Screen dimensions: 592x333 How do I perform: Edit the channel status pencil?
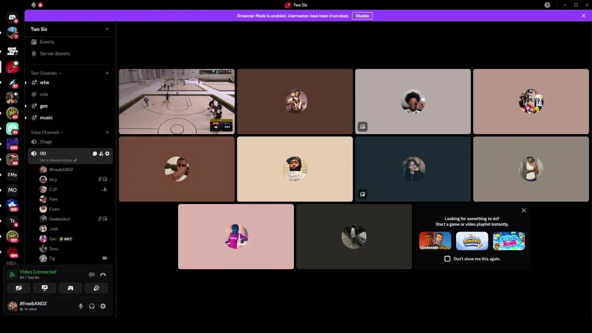tap(75, 160)
